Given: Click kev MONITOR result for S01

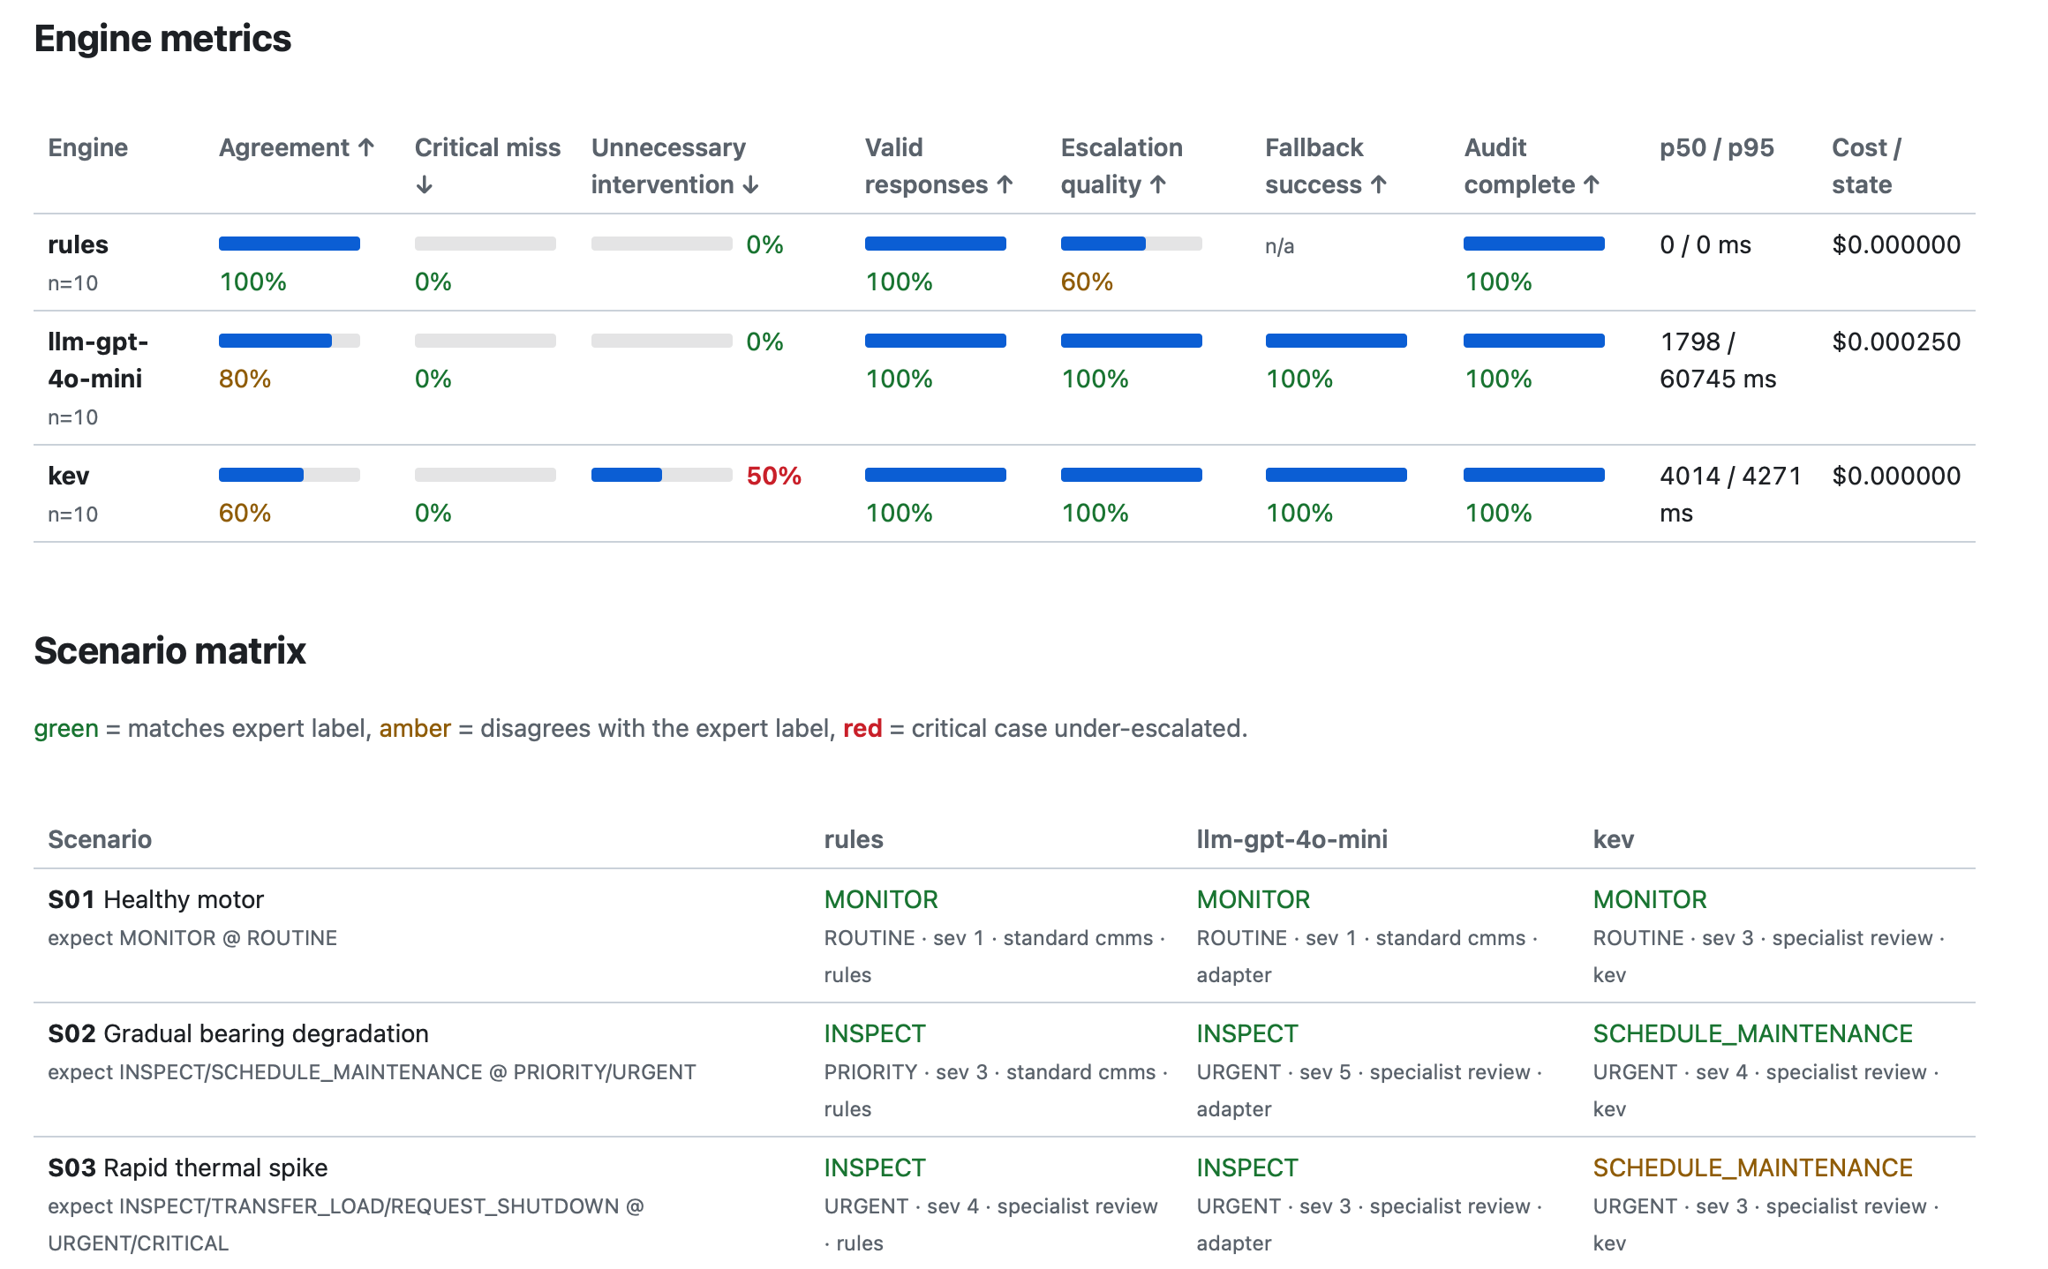Looking at the screenshot, I should (1650, 899).
